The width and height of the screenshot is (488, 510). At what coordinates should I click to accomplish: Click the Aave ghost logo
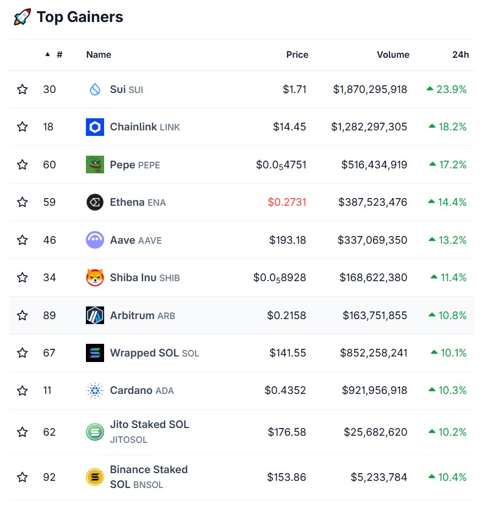[95, 240]
